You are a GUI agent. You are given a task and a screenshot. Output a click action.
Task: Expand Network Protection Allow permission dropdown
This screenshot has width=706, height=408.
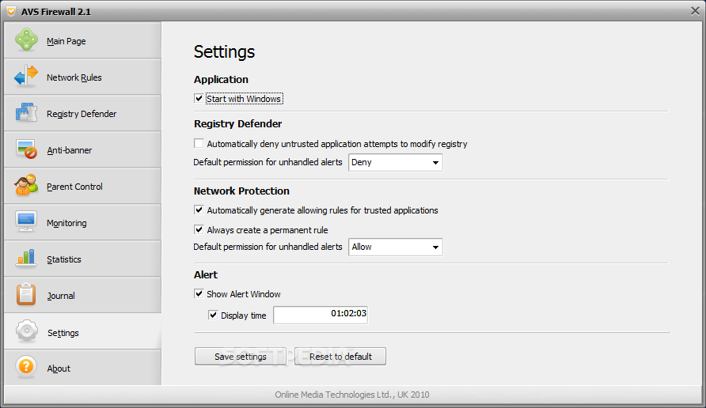[395, 247]
